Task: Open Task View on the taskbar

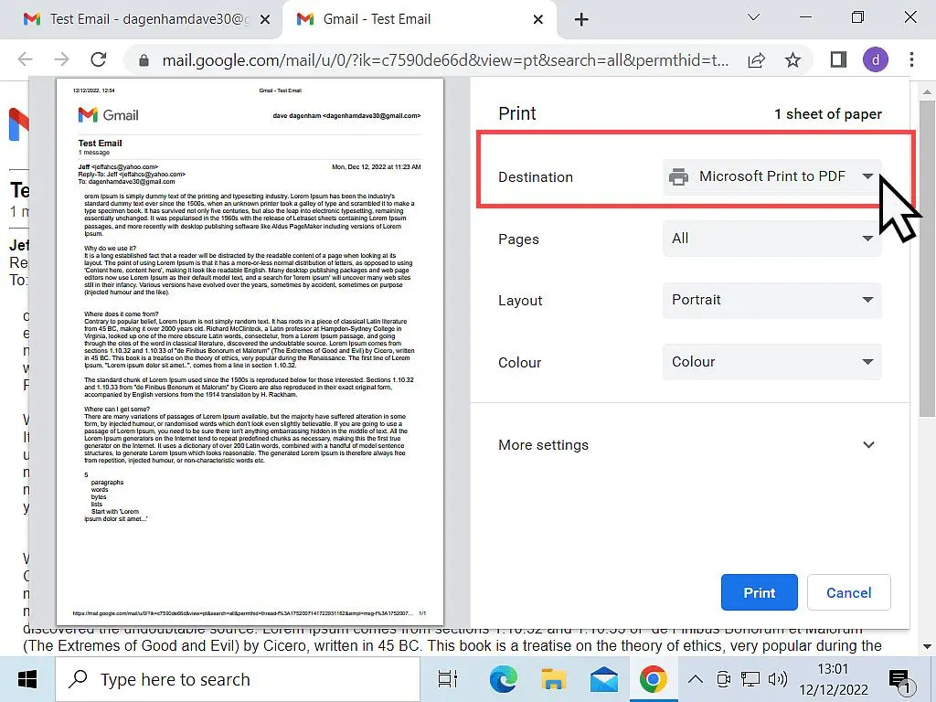Action: pos(448,679)
